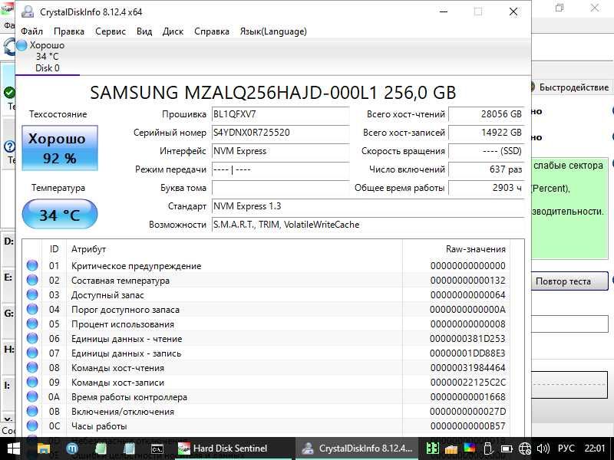Open File Explorer from the taskbar
Image resolution: width=614 pixels, height=460 pixels.
[x=44, y=449]
